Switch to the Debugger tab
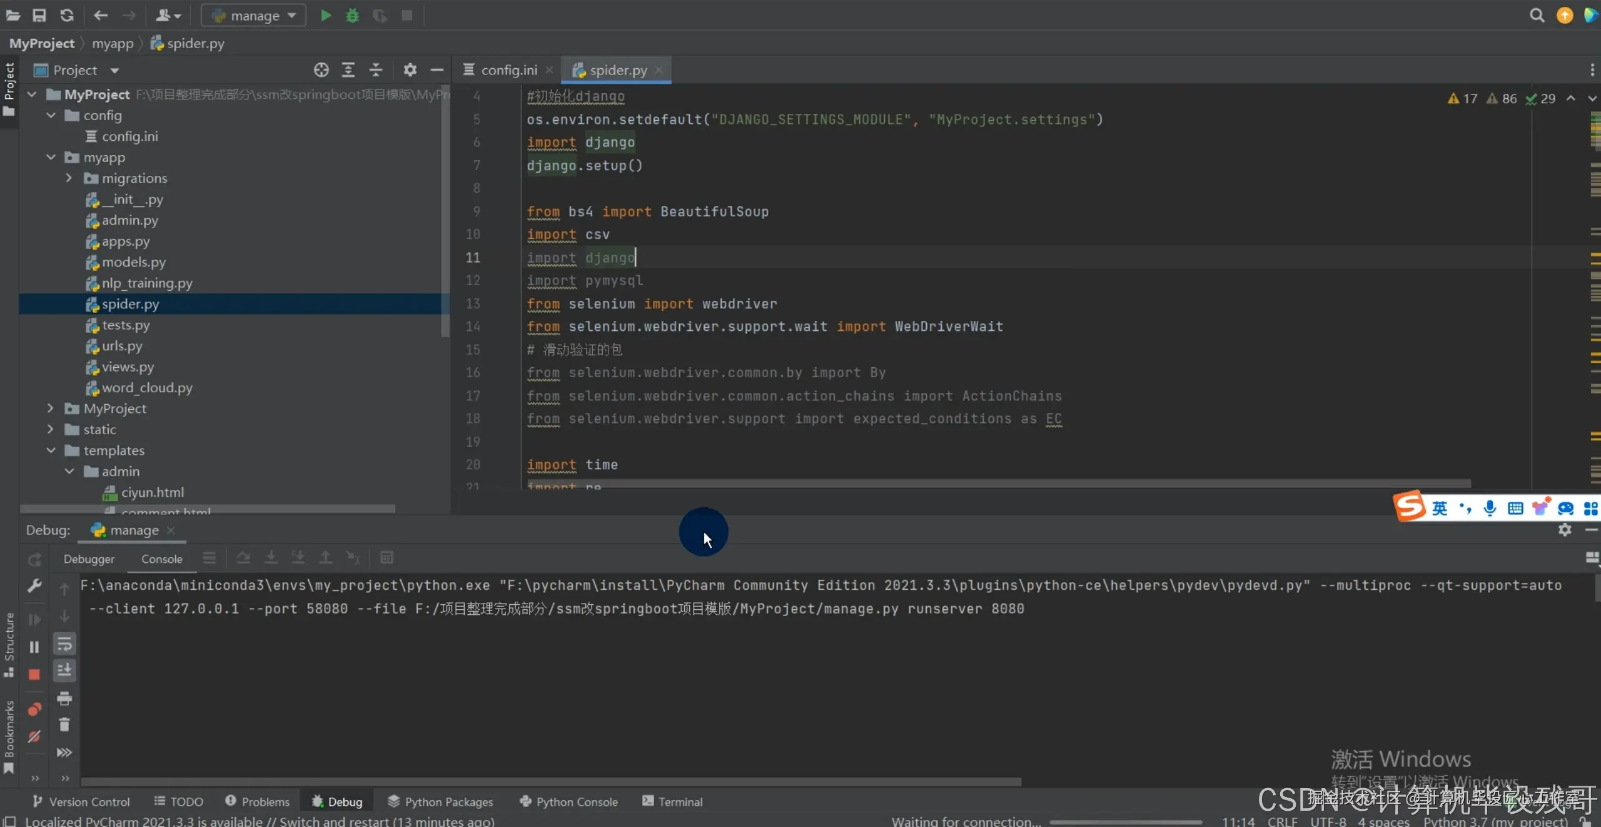The image size is (1601, 827). 89,559
